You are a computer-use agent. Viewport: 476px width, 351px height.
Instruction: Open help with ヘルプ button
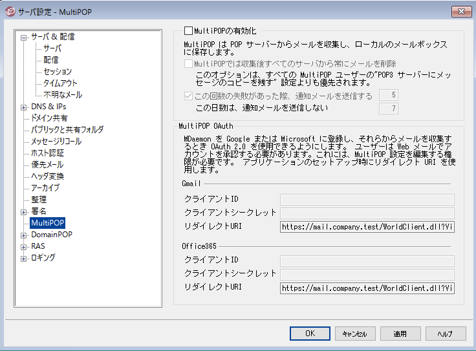point(445,334)
